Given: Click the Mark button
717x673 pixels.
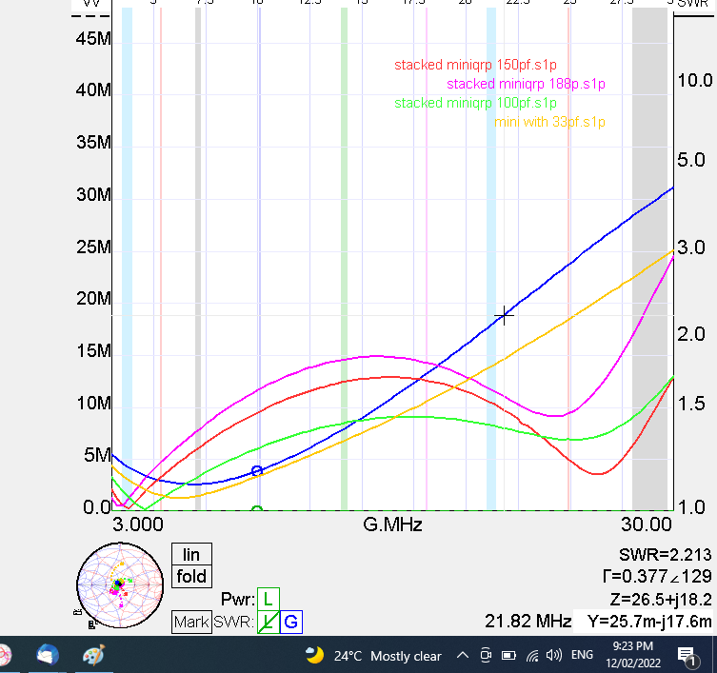Looking at the screenshot, I should tap(191, 622).
